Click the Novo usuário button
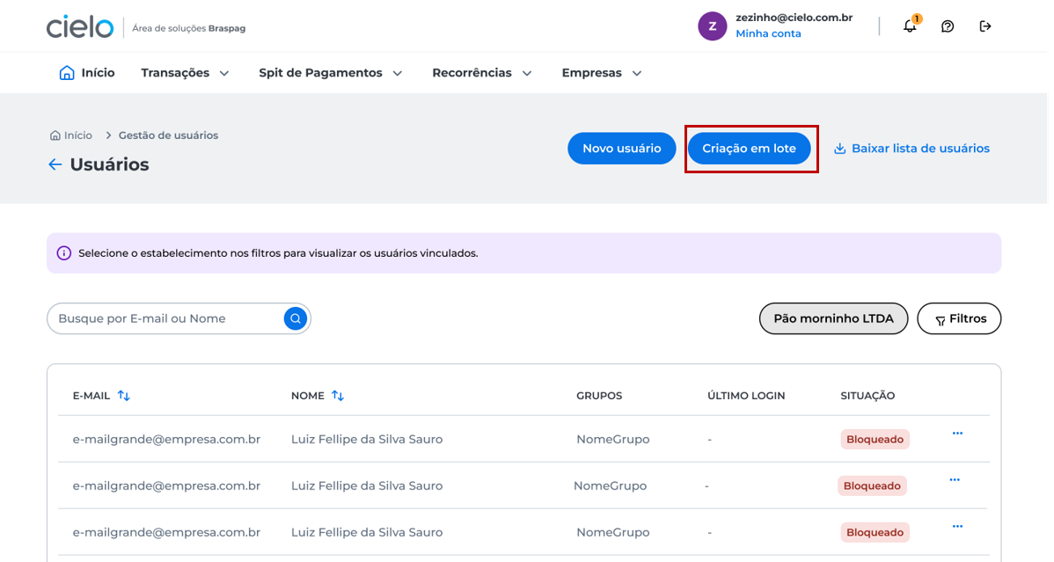 coord(622,148)
